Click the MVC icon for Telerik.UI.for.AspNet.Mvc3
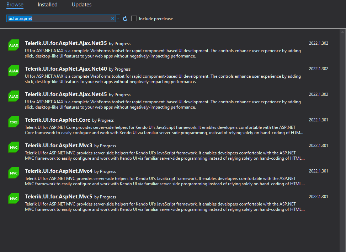 point(14,147)
